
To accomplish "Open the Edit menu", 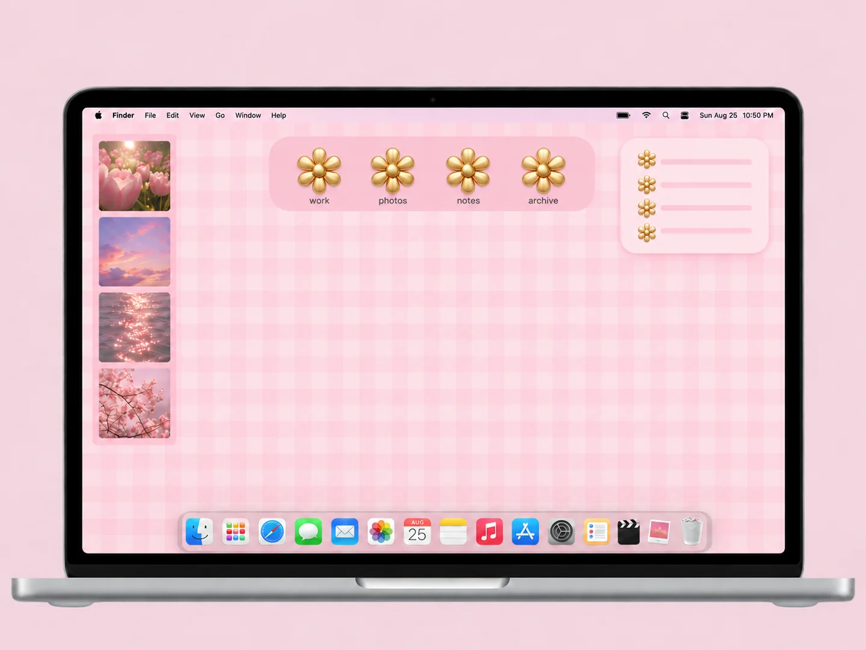I will 173,116.
